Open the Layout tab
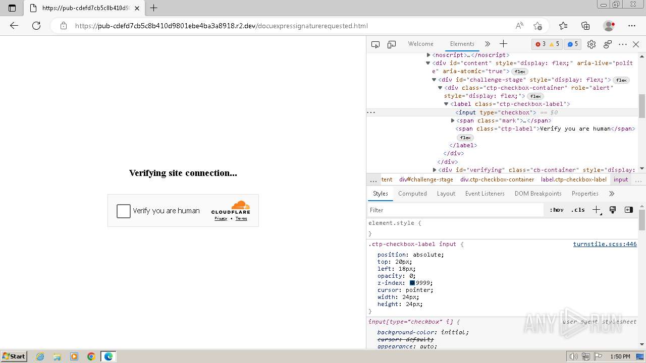 (x=446, y=194)
